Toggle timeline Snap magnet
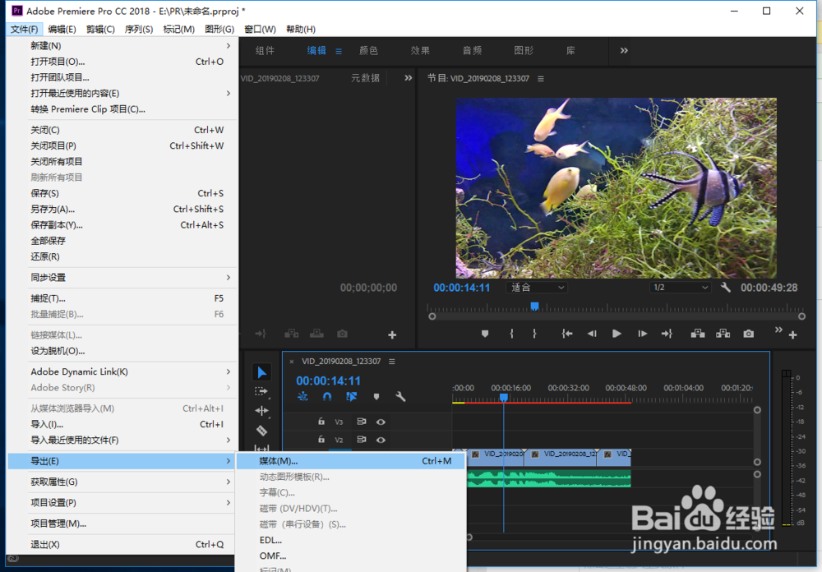 pos(327,397)
